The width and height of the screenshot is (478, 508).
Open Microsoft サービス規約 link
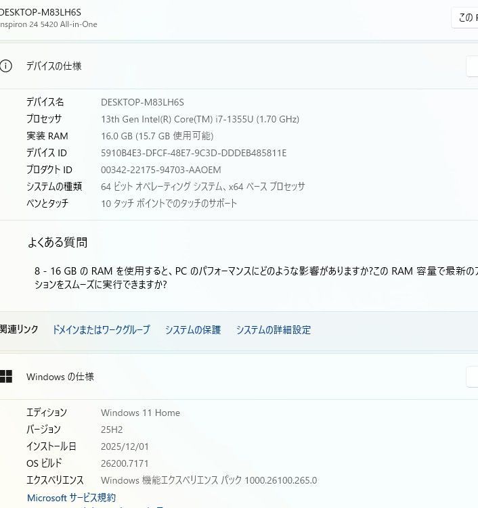pos(71,498)
